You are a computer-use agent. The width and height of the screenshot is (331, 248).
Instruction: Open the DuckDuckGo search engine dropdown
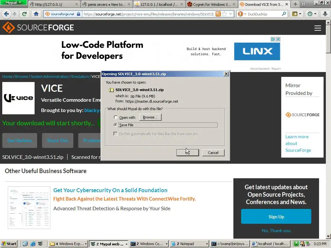(242, 14)
